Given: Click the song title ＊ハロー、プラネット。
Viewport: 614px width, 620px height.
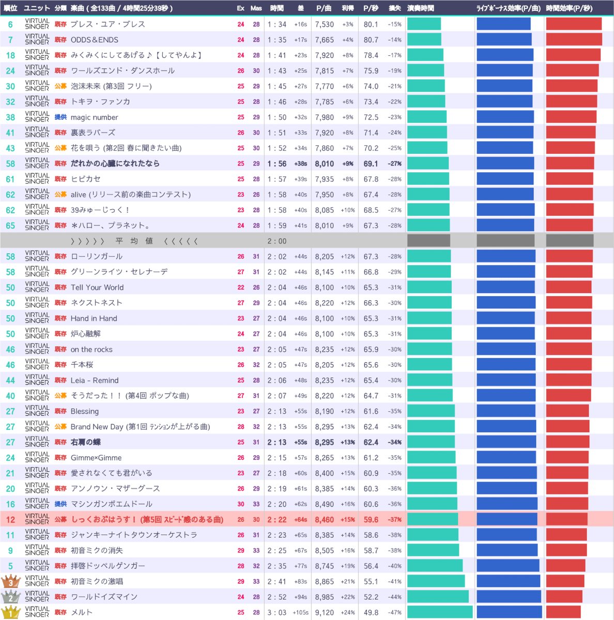Looking at the screenshot, I should [x=111, y=225].
